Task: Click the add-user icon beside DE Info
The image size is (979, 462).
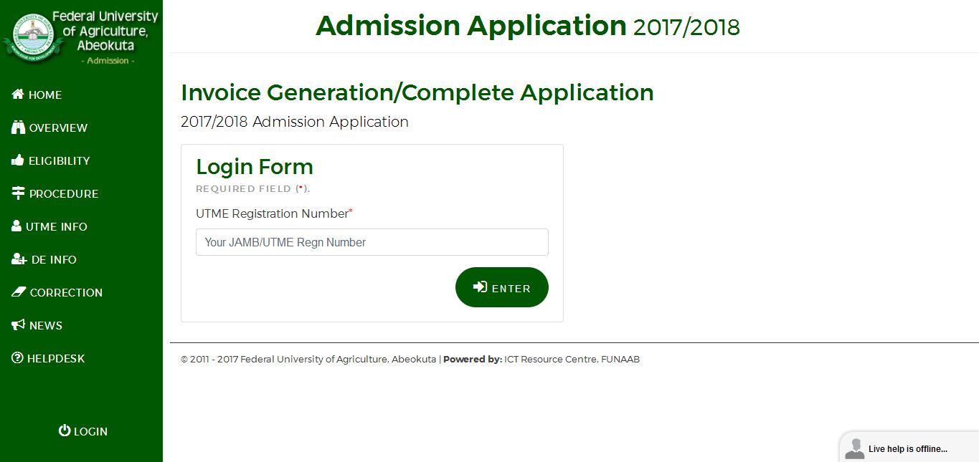Action: (x=19, y=259)
